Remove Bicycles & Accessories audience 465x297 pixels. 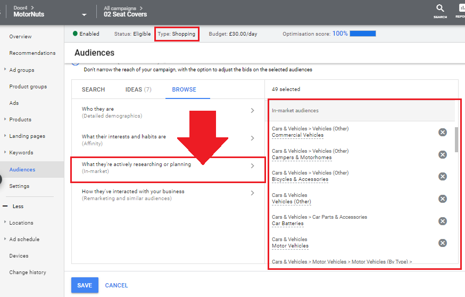pos(443,177)
